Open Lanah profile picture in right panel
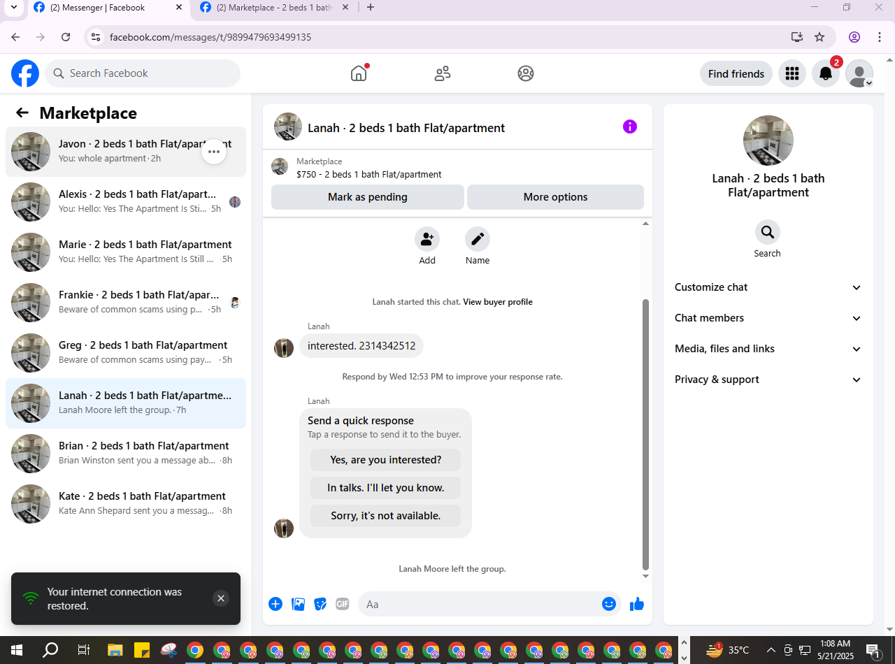Image resolution: width=895 pixels, height=664 pixels. [768, 140]
